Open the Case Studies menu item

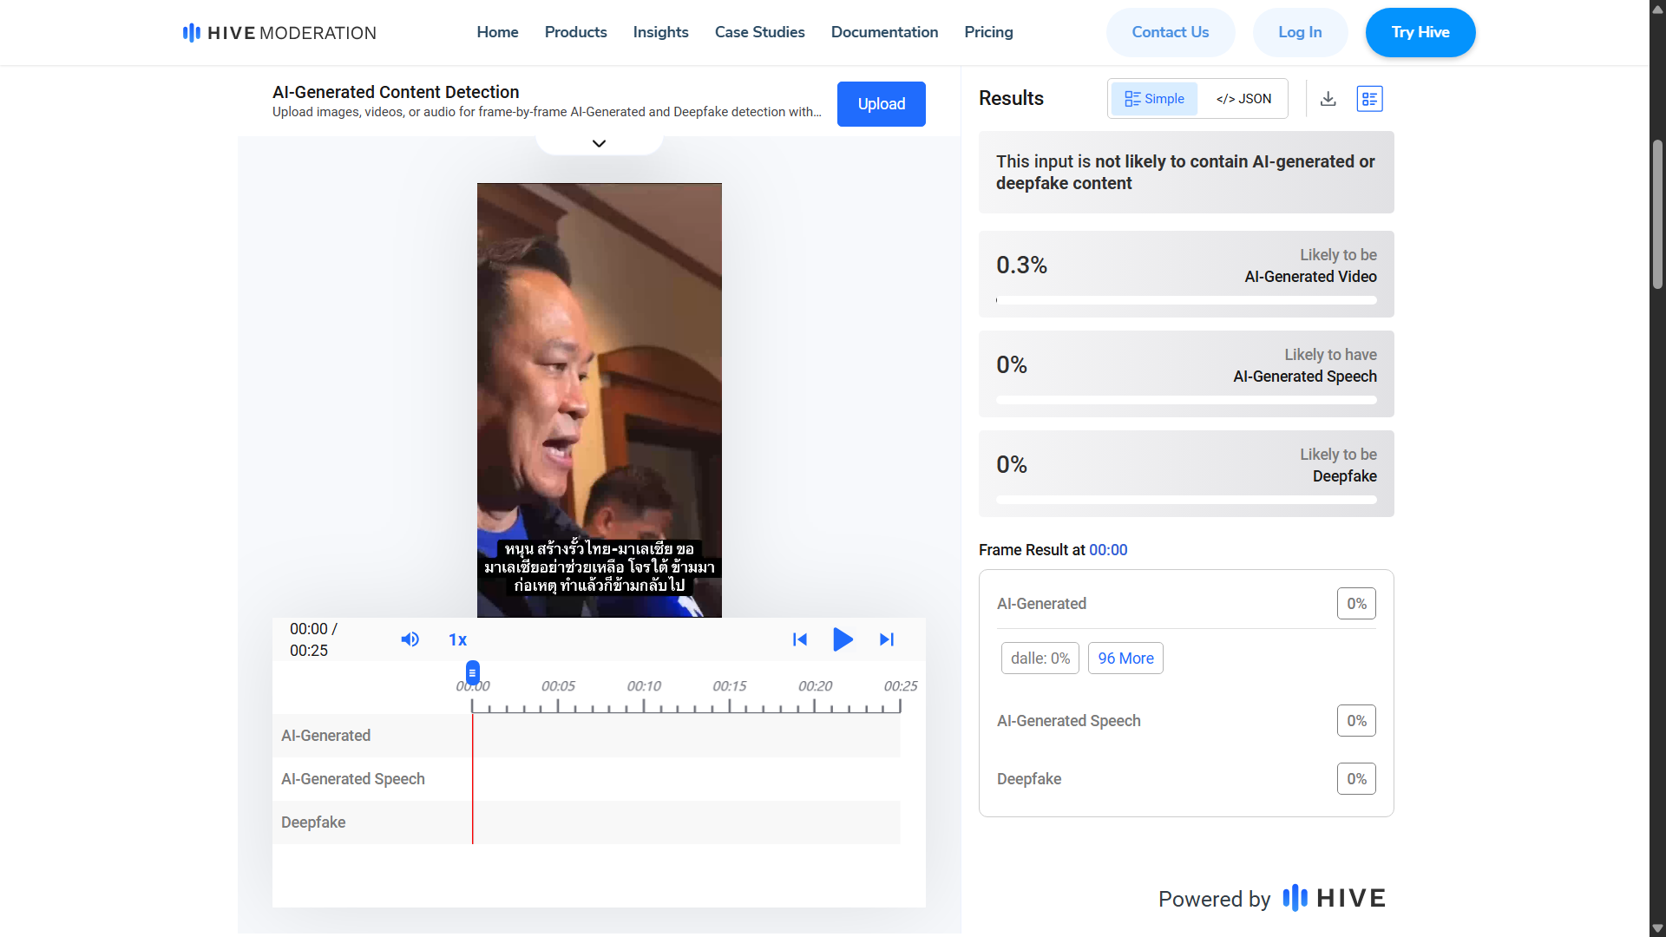click(759, 32)
